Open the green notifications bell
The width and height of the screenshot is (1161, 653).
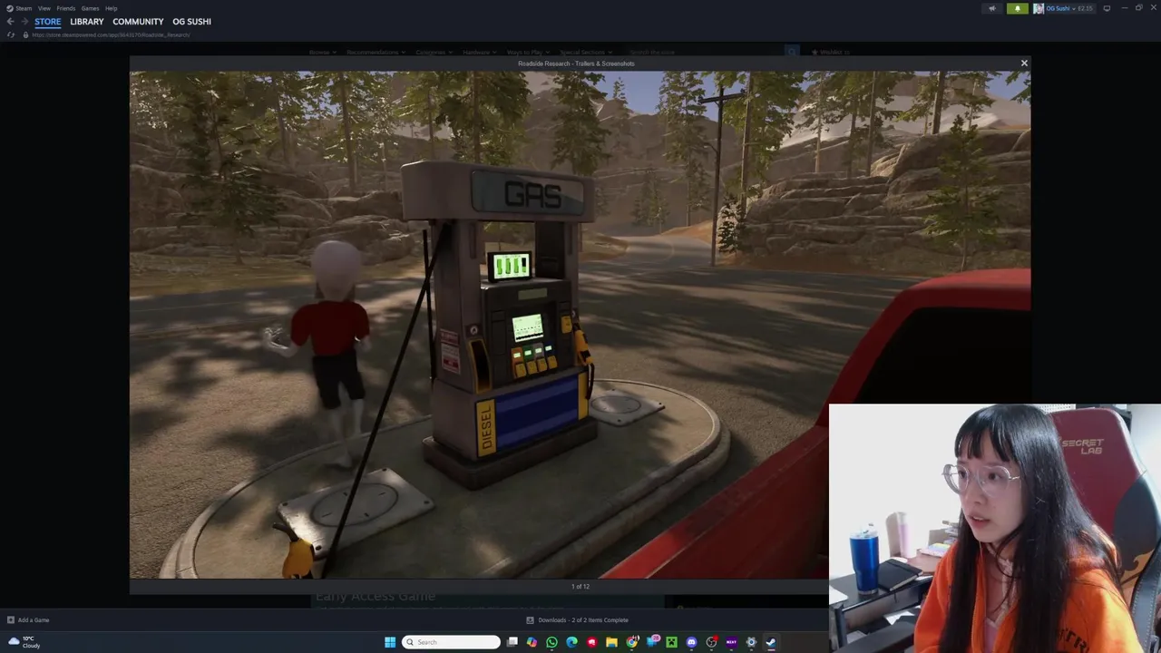point(1017,8)
